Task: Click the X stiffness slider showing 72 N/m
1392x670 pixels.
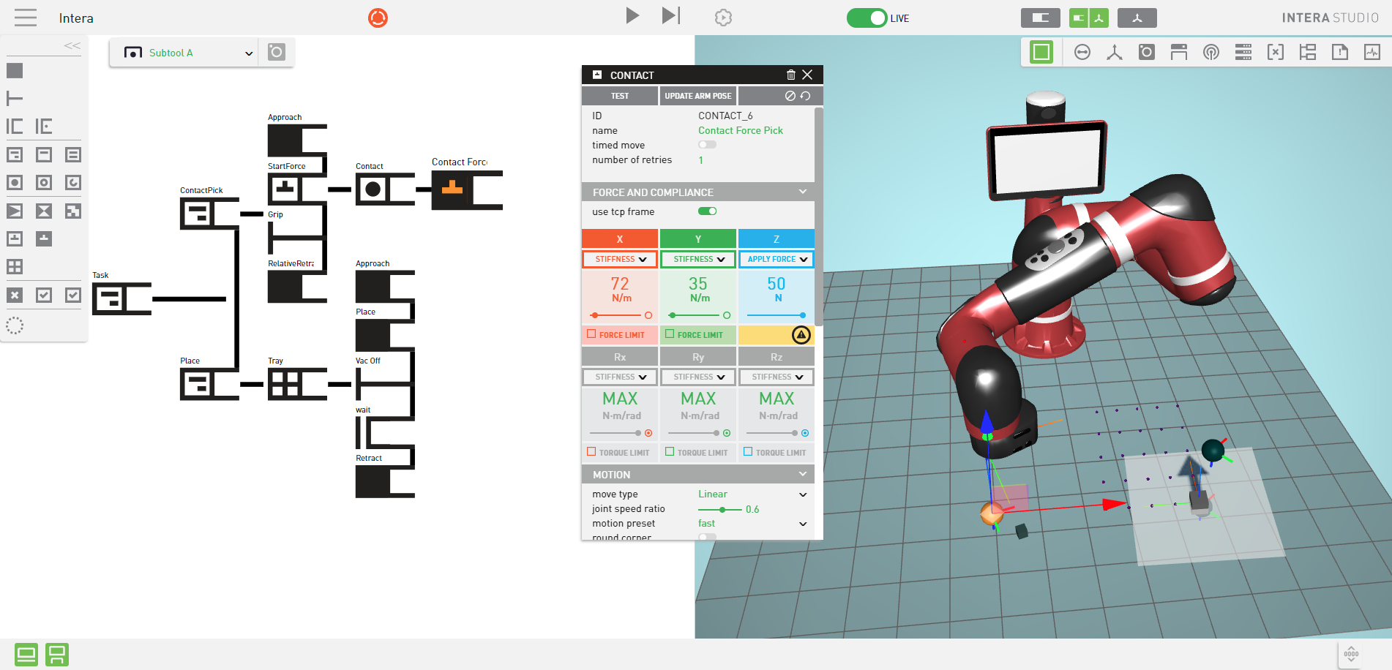Action: click(619, 315)
